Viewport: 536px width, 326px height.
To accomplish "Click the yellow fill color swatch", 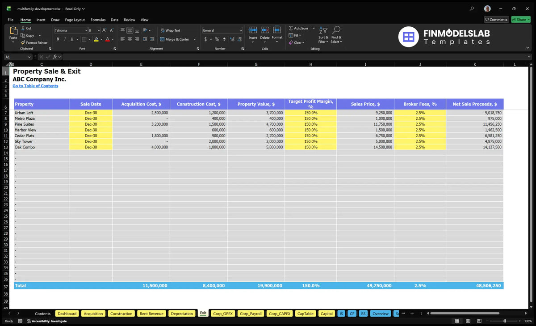I will pos(96,39).
